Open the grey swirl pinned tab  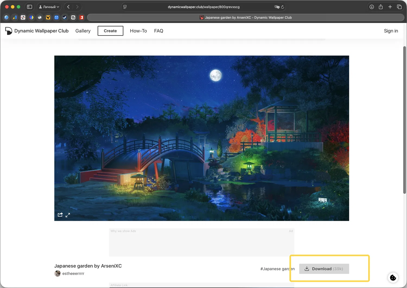pyautogui.click(x=40, y=17)
